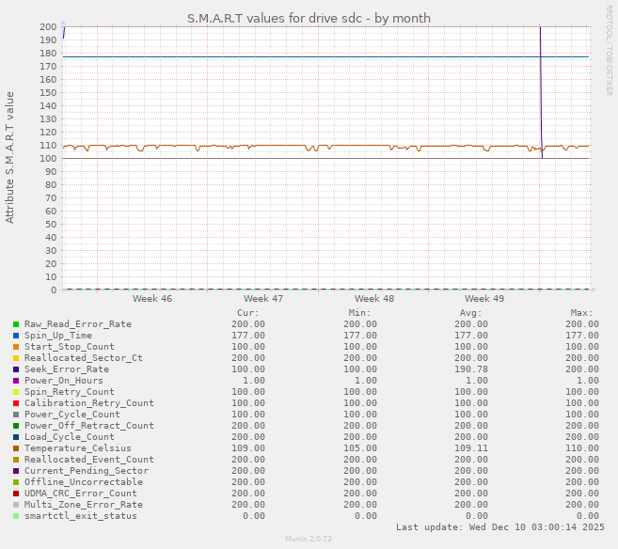This screenshot has width=618, height=549.
Task: Click the yellow Reallocated_Sector_Ct legend swatch
Action: click(16, 358)
